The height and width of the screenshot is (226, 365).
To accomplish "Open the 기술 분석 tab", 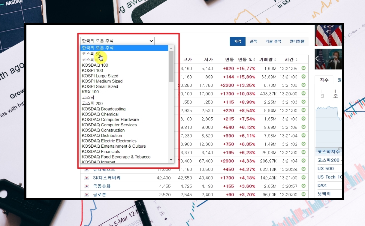I will point(273,41).
